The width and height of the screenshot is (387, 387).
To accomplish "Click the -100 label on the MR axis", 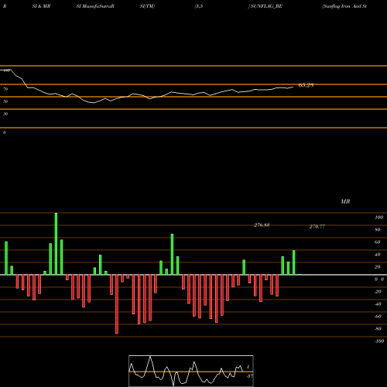I will point(378,341).
